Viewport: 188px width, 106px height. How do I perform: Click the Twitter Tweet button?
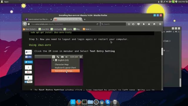click(28, 62)
